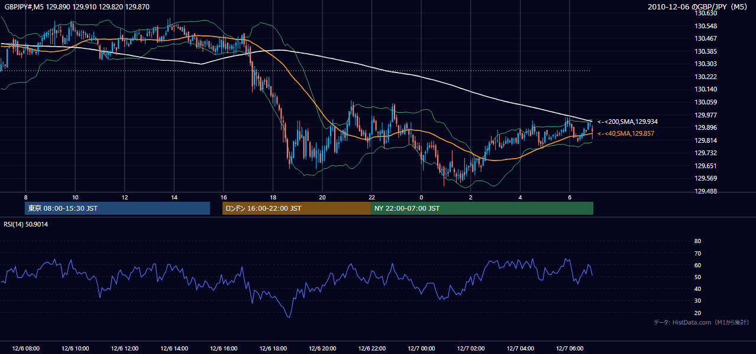The width and height of the screenshot is (756, 354).
Task: Click the bottom time label 12/7 02:00
Action: coord(471,349)
